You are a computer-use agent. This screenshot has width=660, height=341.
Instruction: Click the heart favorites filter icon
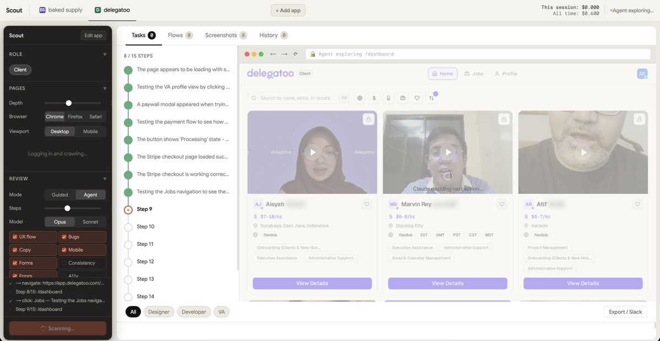(x=417, y=98)
